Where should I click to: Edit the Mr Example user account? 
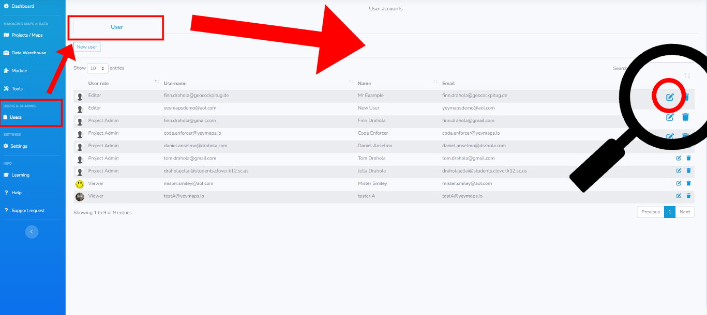[670, 97]
